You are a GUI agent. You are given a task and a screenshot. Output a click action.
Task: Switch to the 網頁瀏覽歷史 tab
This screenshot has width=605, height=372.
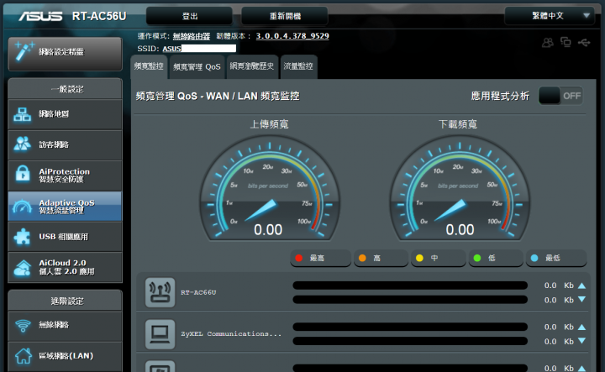252,66
